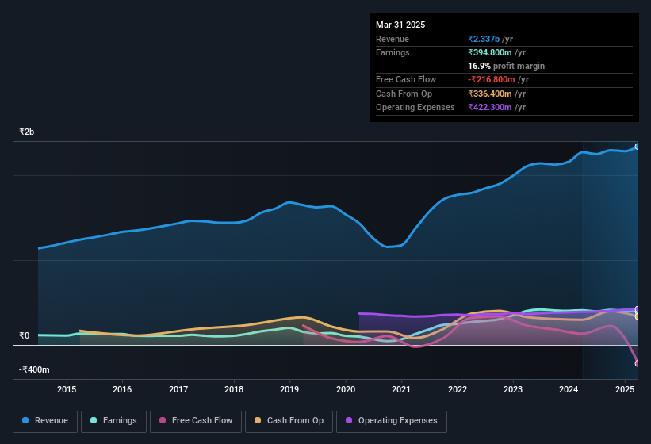Click the ₹2.337b revenue value in the tooltip
651x444 pixels.
coord(484,39)
